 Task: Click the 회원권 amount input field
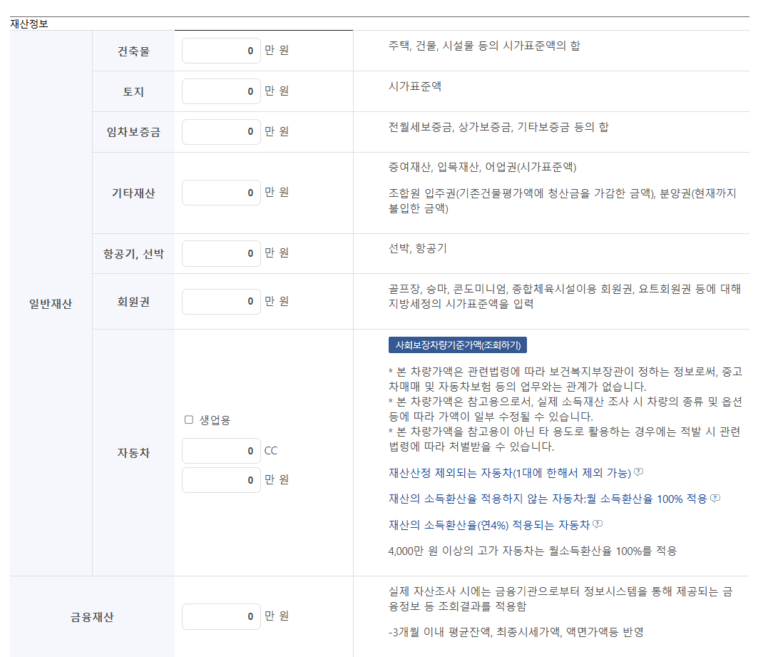(221, 301)
